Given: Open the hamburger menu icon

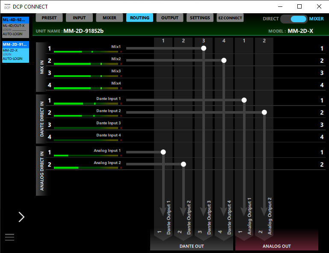Looking at the screenshot, I should pos(10,237).
